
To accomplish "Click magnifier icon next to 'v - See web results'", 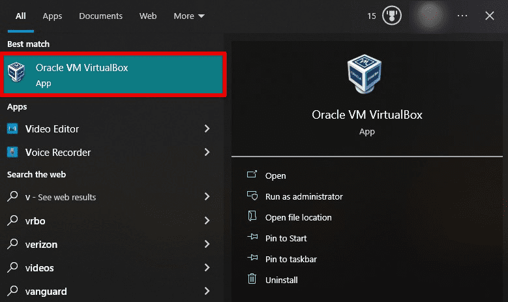I will pos(12,196).
